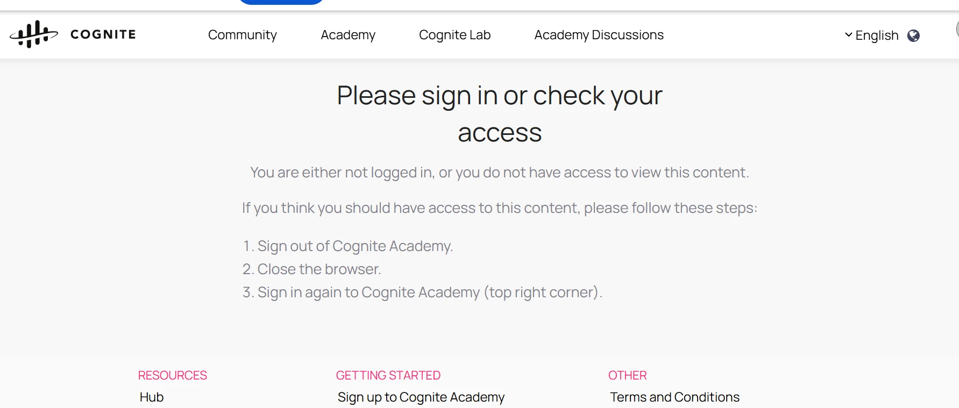959x408 pixels.
Task: Navigate to Academy Discussions
Action: pyautogui.click(x=599, y=35)
